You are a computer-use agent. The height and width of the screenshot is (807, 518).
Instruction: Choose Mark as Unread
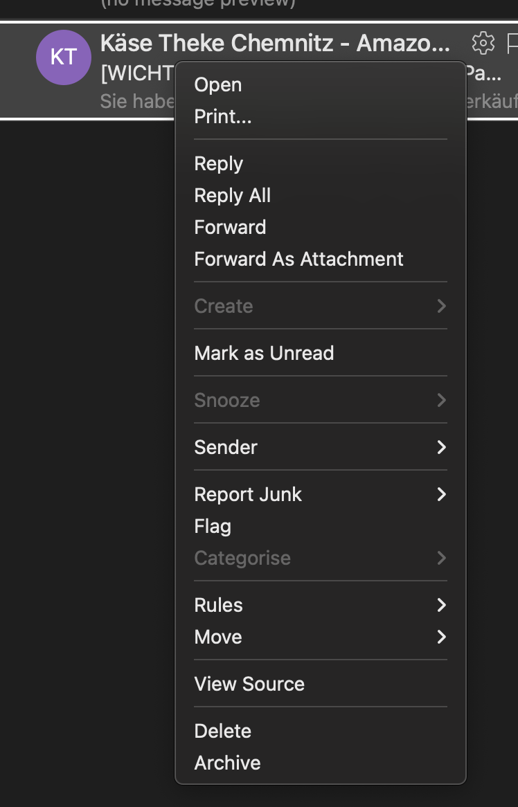pyautogui.click(x=264, y=354)
